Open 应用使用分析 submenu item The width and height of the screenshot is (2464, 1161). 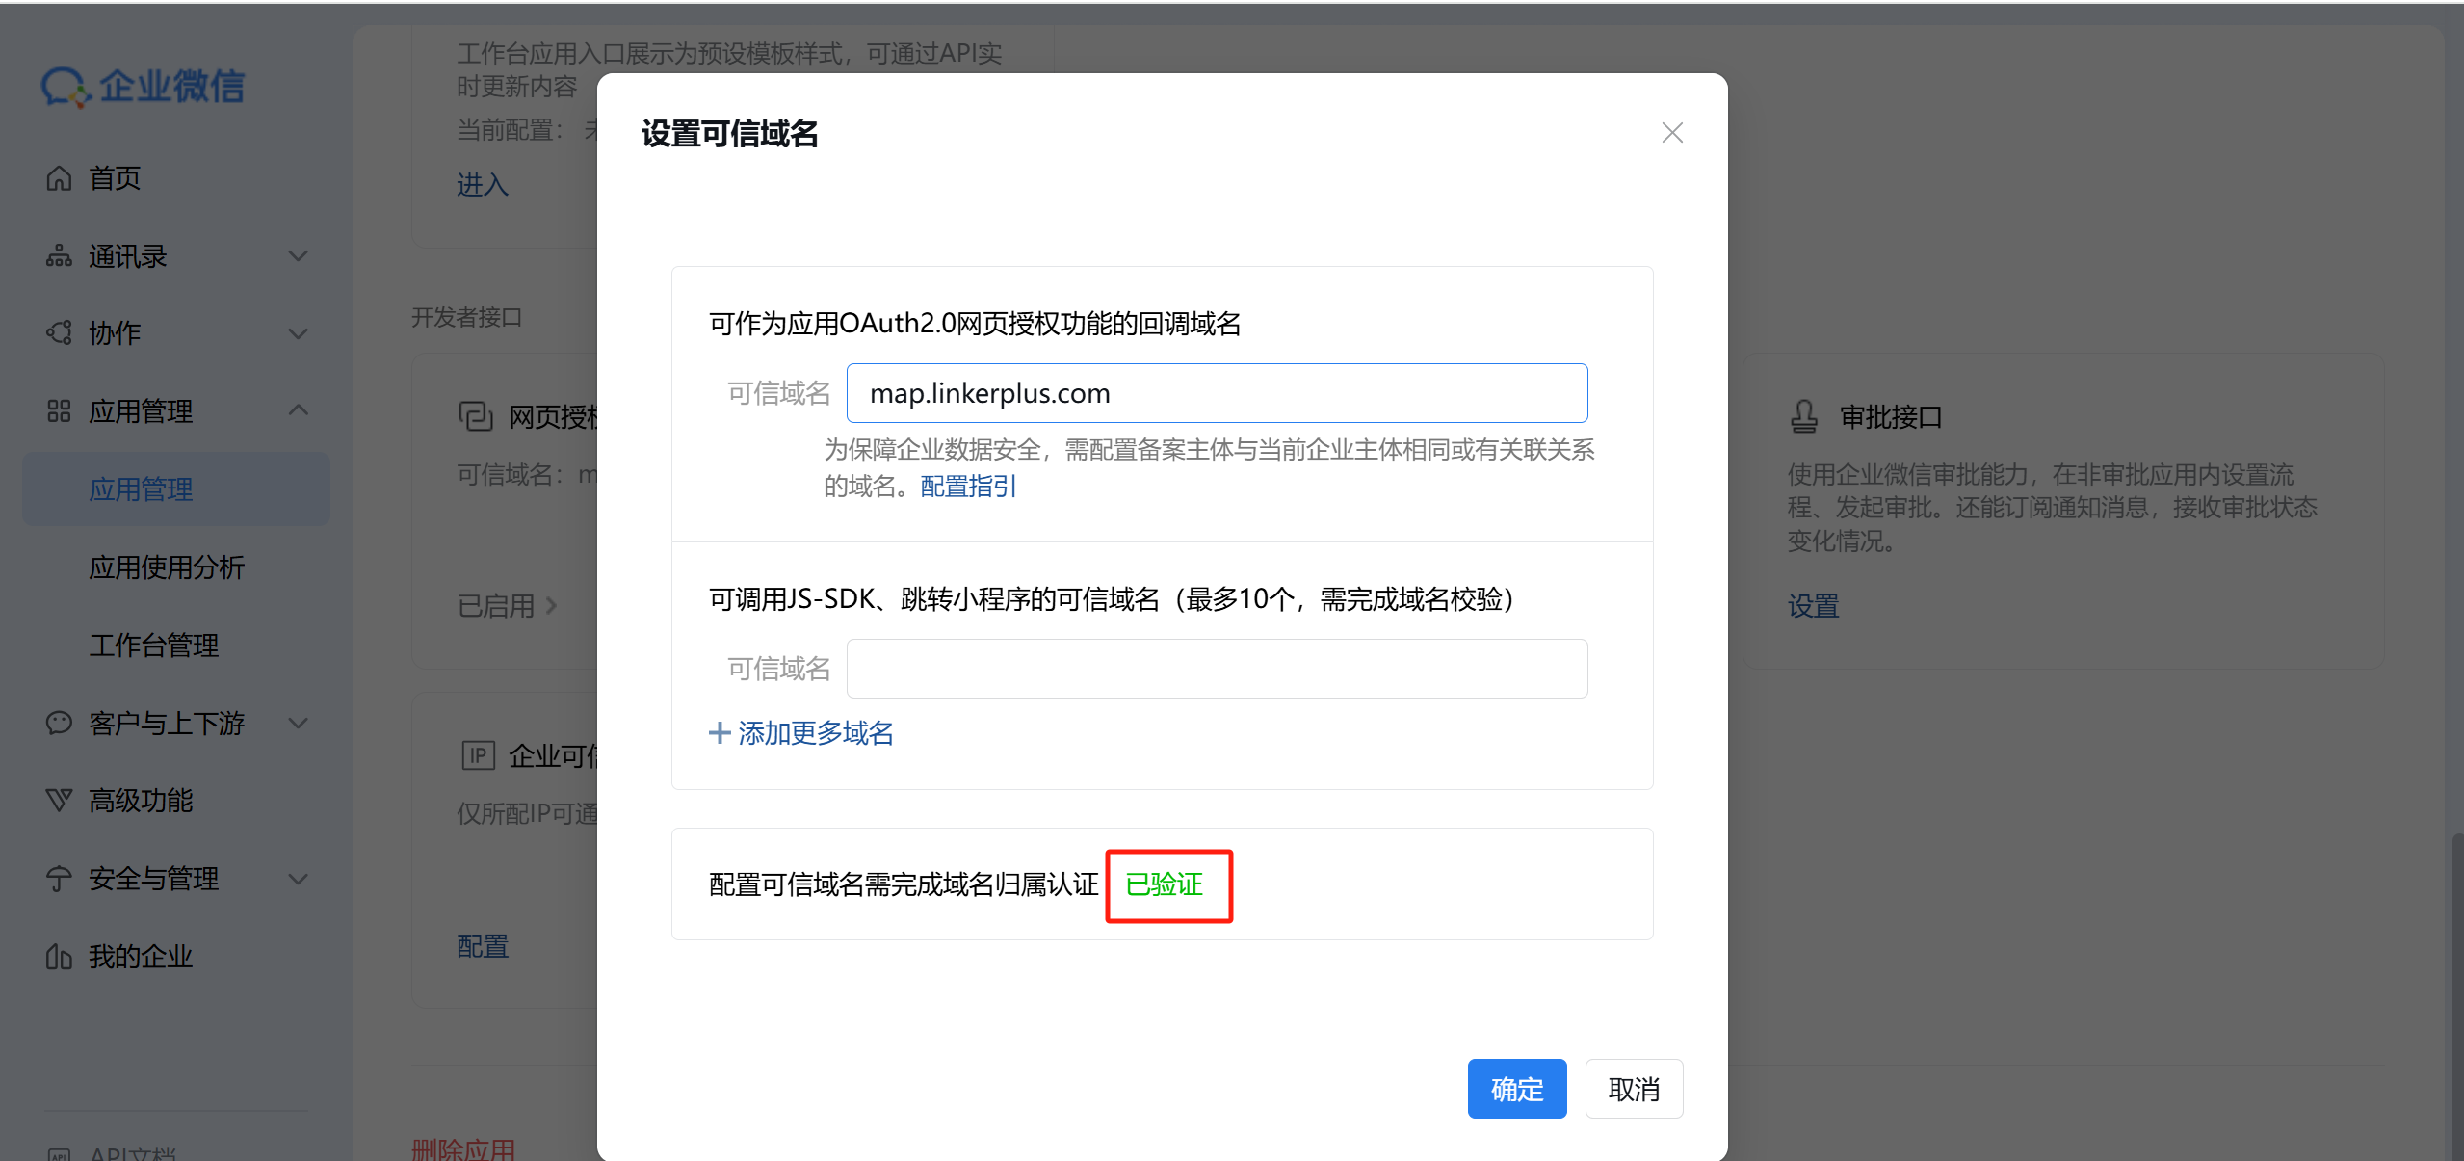[167, 567]
